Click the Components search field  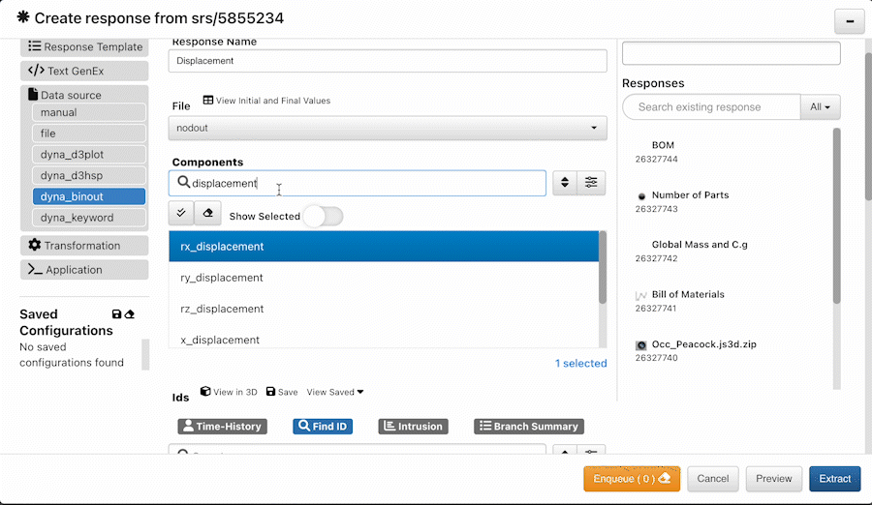(357, 184)
